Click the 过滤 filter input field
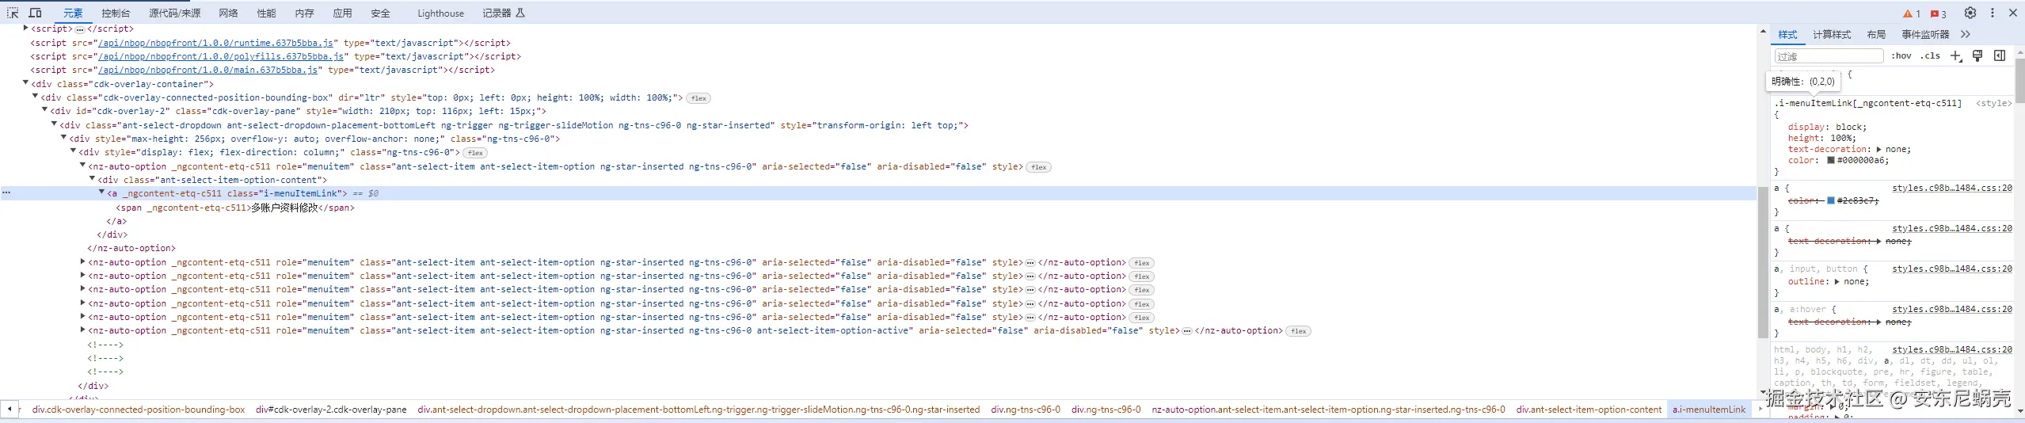This screenshot has width=2025, height=423. (1829, 56)
